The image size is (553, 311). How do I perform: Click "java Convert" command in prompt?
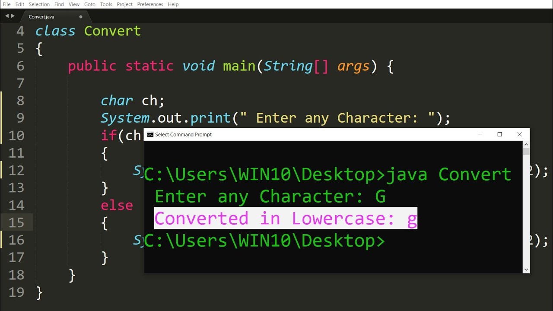[x=449, y=175]
